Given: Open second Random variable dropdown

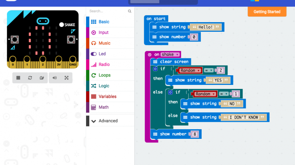Looking at the screenshot, I should point(205,94).
